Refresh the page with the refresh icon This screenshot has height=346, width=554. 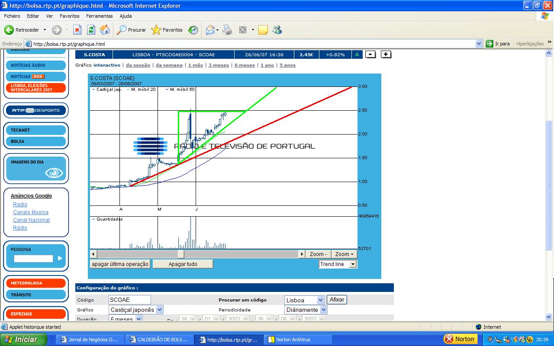(91, 30)
